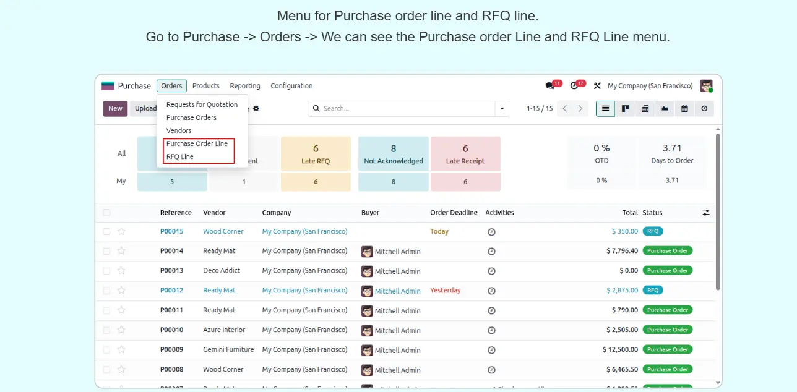Tick the checkbox for order P00014
The height and width of the screenshot is (392, 797).
[x=107, y=251]
